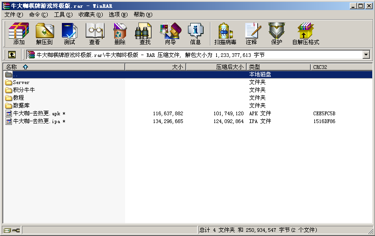Launch the 向导 (Wizard) tool
The width and height of the screenshot is (375, 236).
[x=170, y=34]
